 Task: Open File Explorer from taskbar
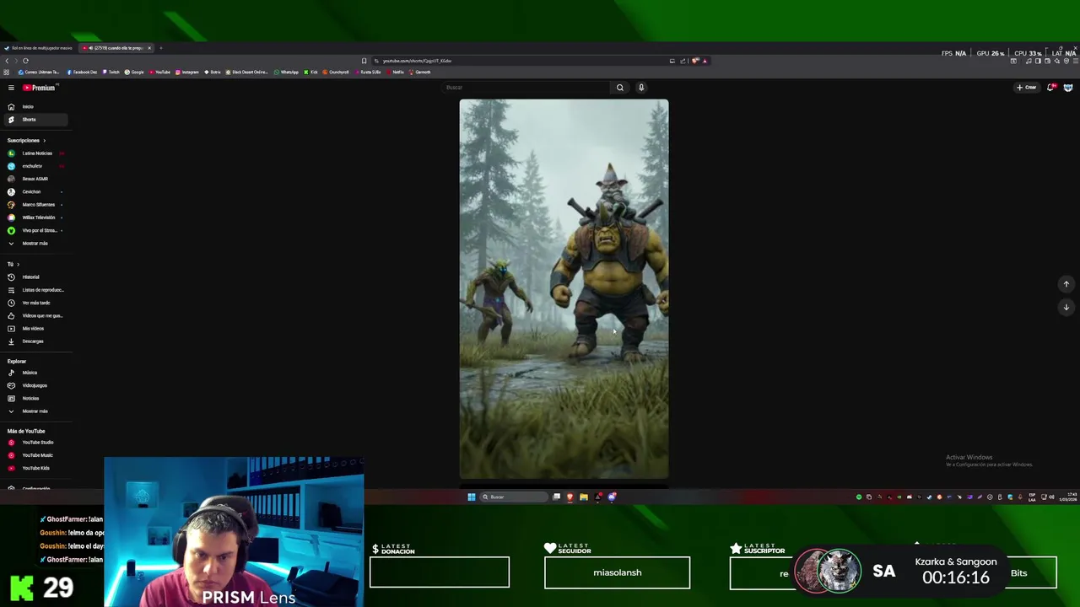pyautogui.click(x=583, y=497)
